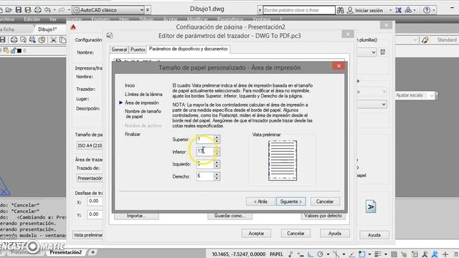459x258 pixels.
Task: Toggle Object Snap square icon in status bar
Action: [362, 254]
